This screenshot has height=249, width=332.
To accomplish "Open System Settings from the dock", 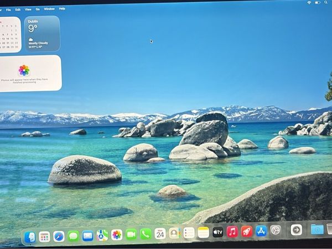I will (x=275, y=230).
